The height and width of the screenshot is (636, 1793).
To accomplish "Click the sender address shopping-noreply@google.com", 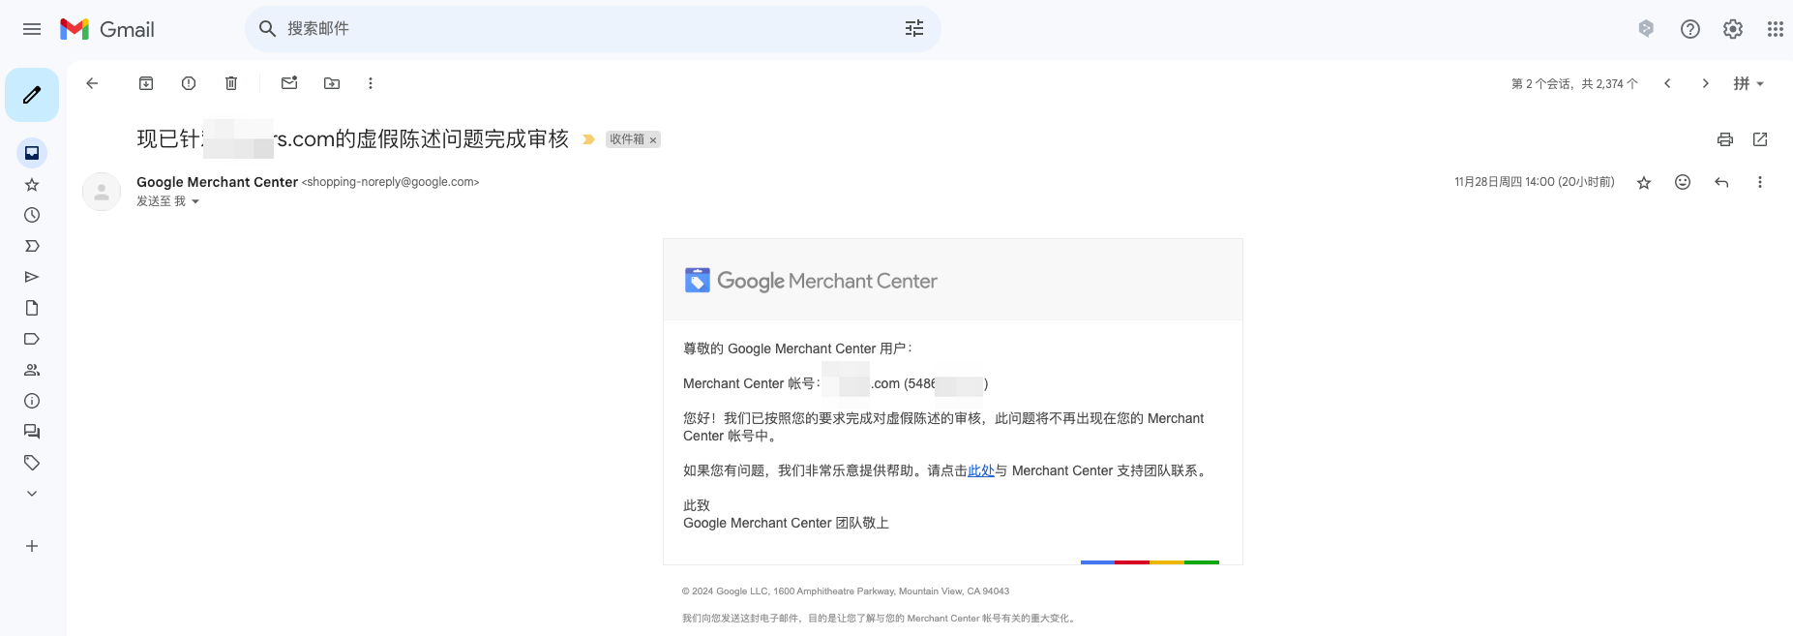I will pyautogui.click(x=390, y=182).
